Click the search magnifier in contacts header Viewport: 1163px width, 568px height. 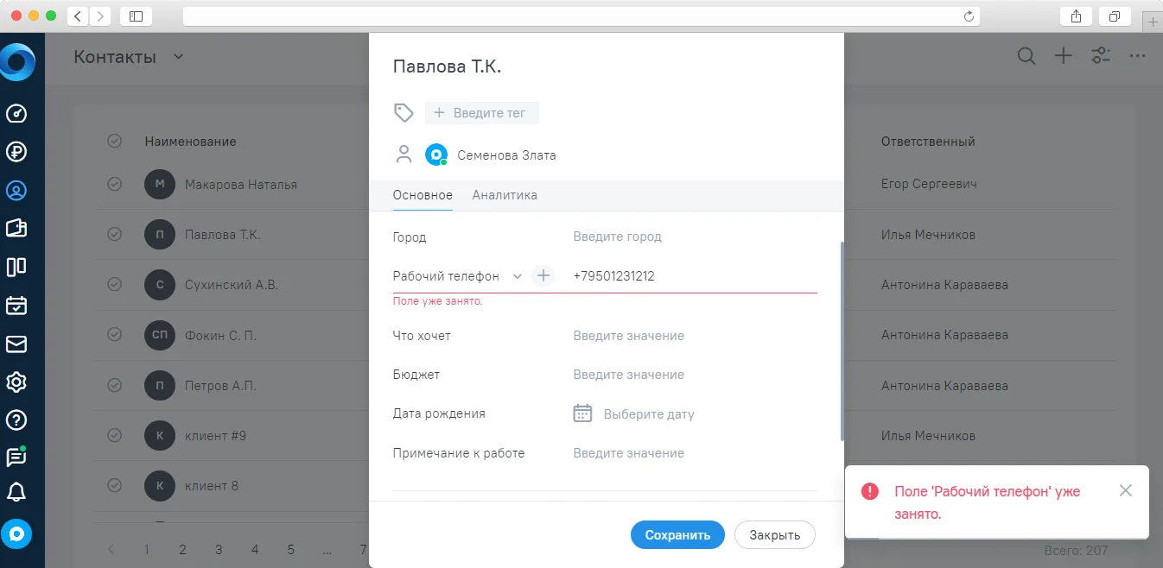(1026, 56)
